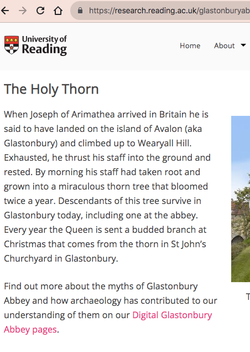Open the About navigation menu

[x=224, y=45]
